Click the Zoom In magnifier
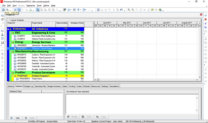Screen dimensions: 208x123 tap(129, 10)
